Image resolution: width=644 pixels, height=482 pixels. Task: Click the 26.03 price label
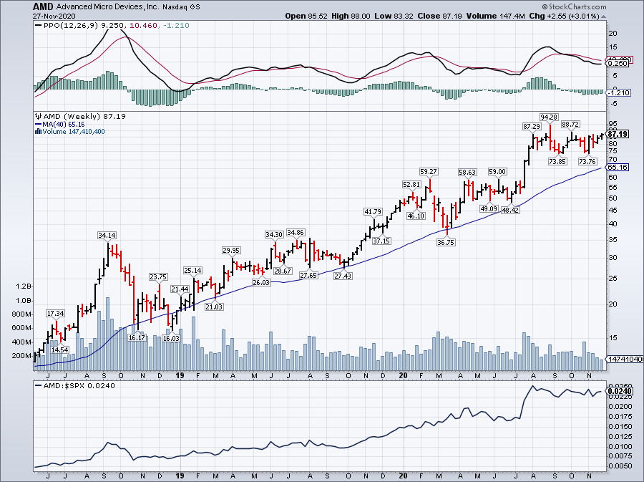(261, 282)
